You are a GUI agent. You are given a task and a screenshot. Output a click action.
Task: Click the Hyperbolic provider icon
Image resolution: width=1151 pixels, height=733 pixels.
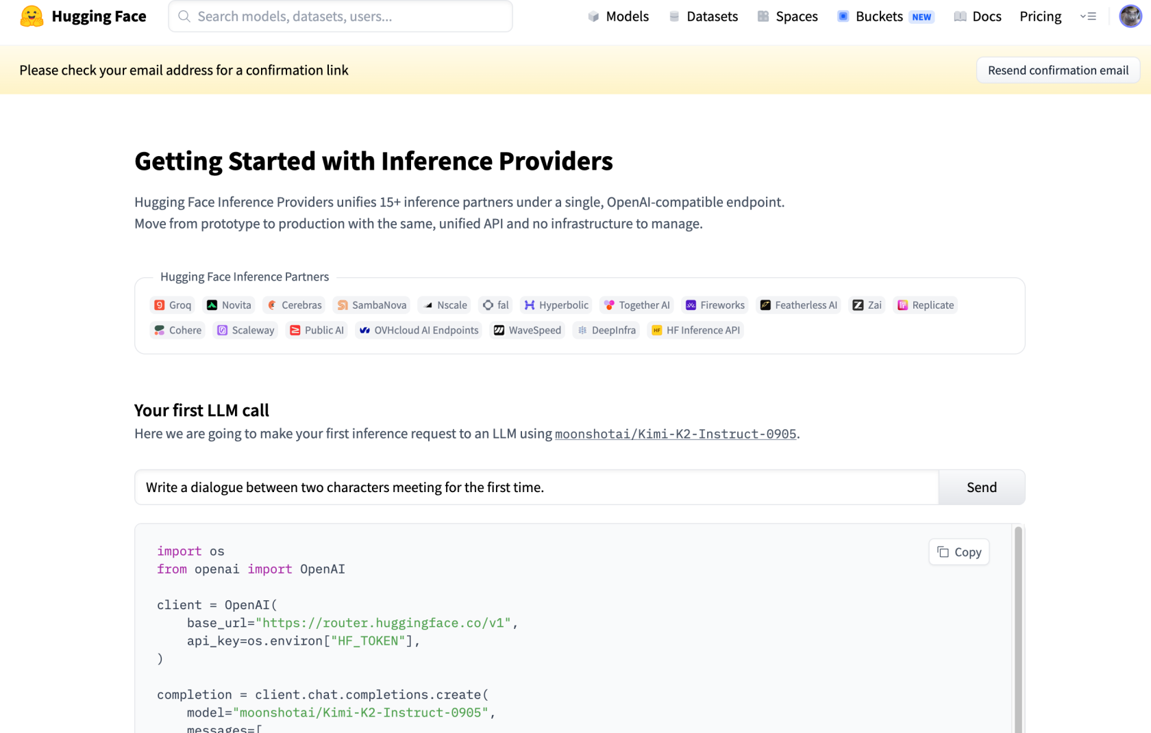530,305
